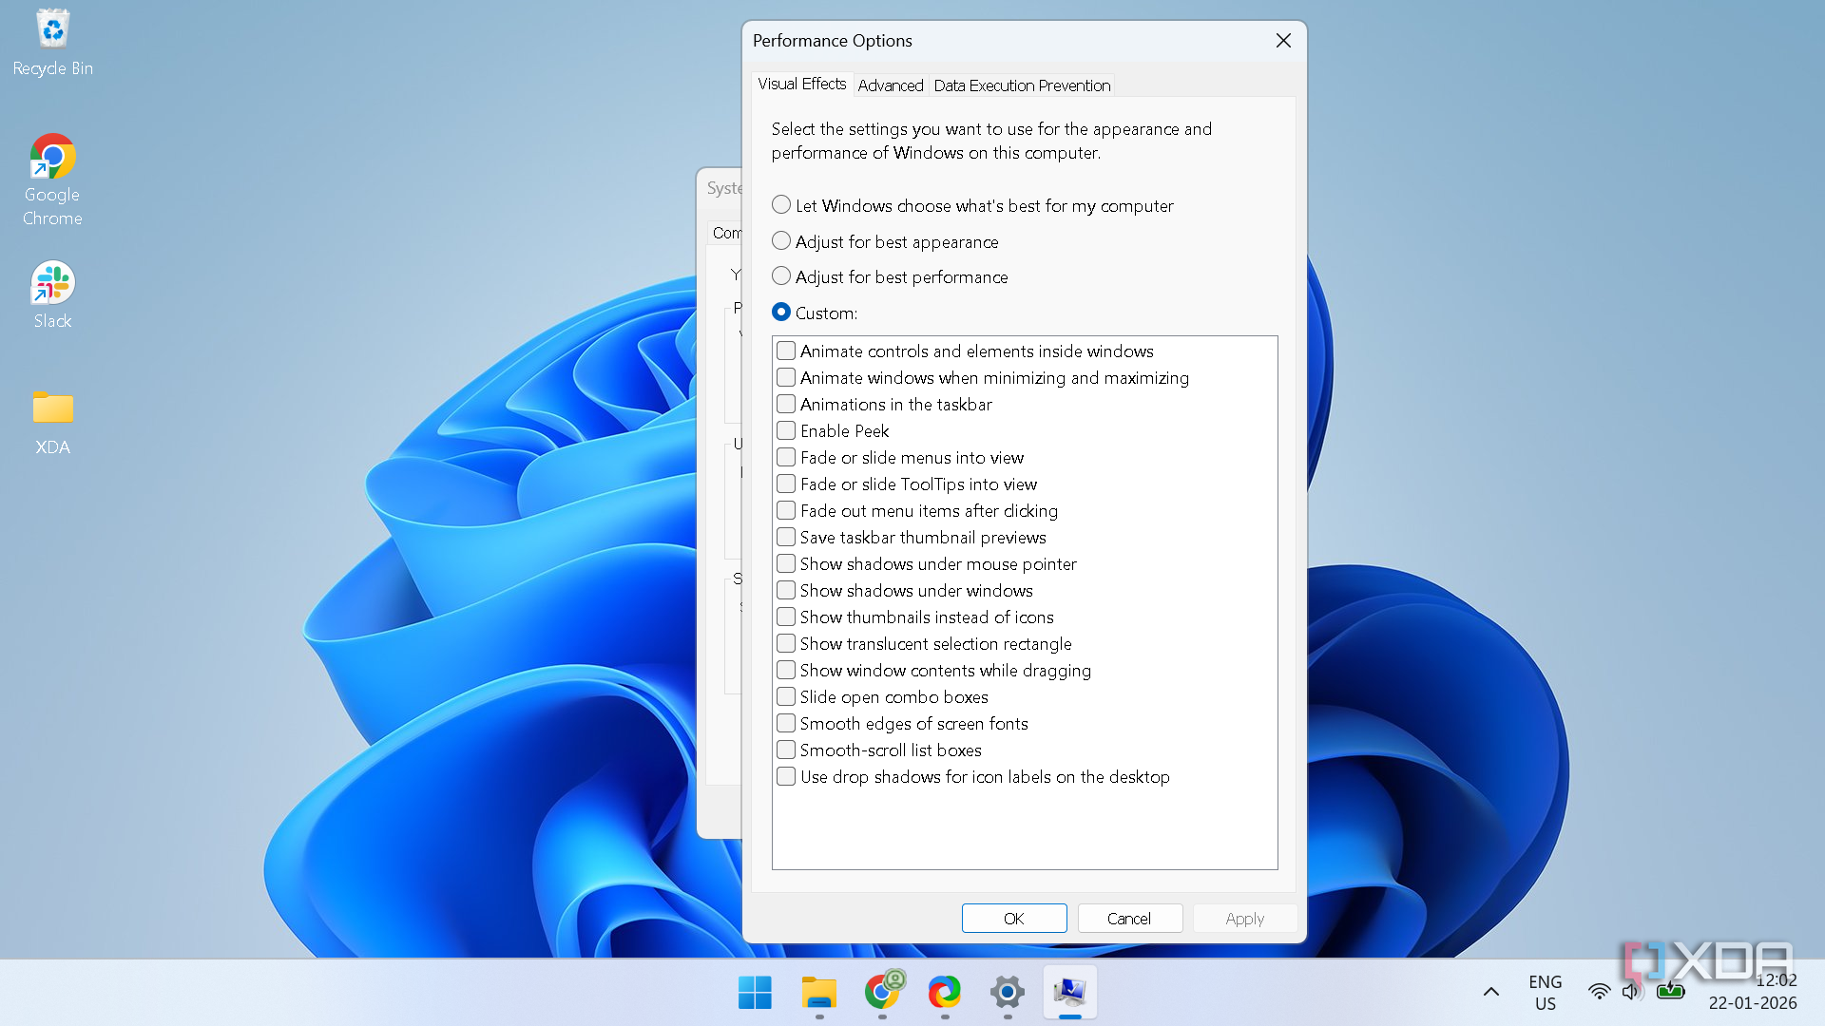
Task: Select Let Windows choose what's best
Action: (972, 205)
